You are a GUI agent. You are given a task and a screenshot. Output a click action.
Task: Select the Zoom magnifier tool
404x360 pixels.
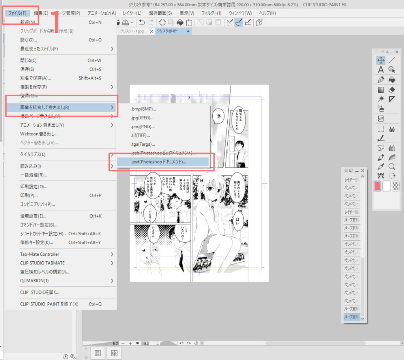[392, 167]
